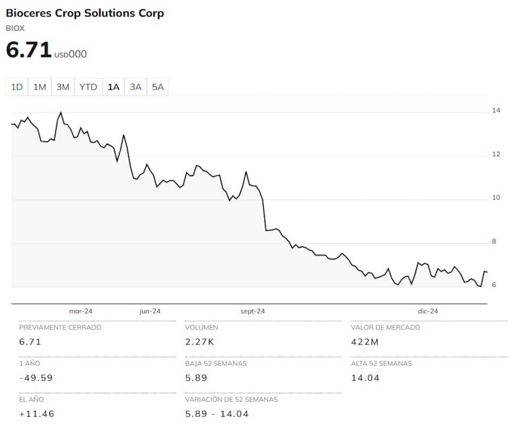Show year-to-date with YTD tab
This screenshot has height=431, width=532.
click(x=88, y=87)
